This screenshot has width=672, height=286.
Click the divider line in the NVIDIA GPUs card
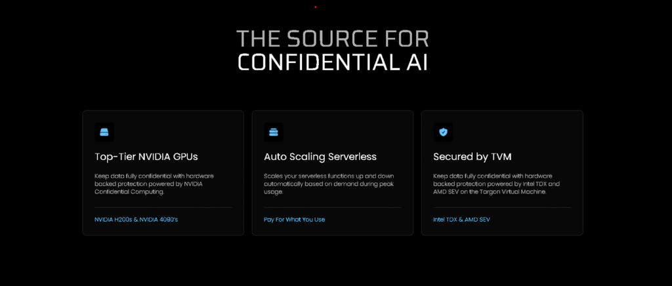click(163, 207)
